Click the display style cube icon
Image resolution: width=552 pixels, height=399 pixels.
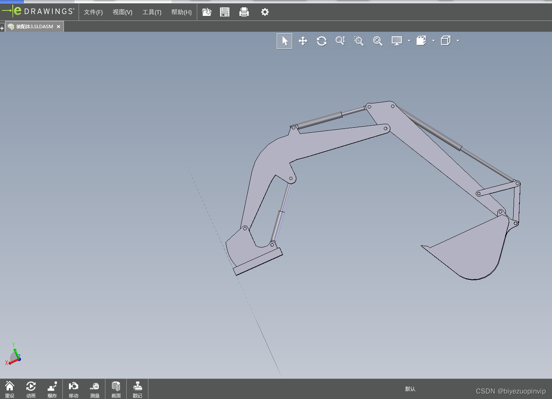point(446,41)
